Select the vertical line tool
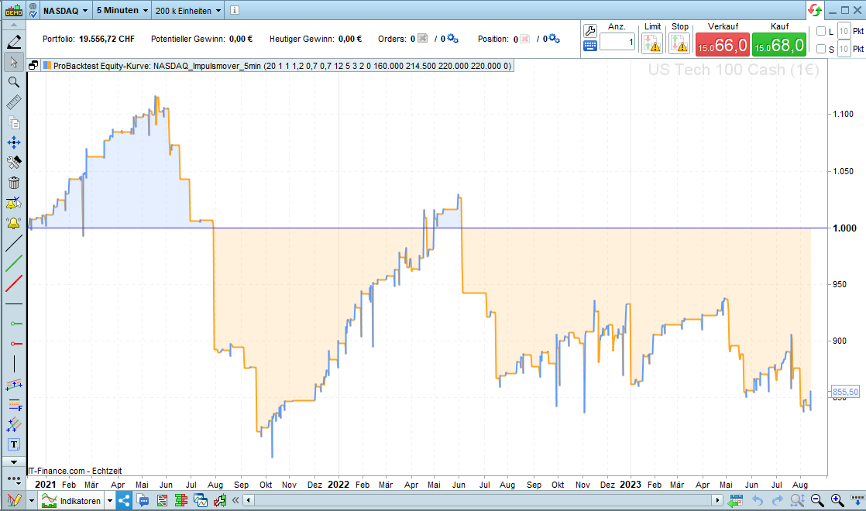This screenshot has width=866, height=511. [14, 364]
